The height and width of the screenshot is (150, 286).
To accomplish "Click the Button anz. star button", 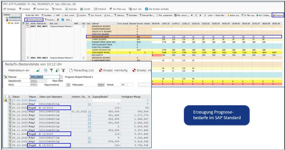I will click(233, 15).
